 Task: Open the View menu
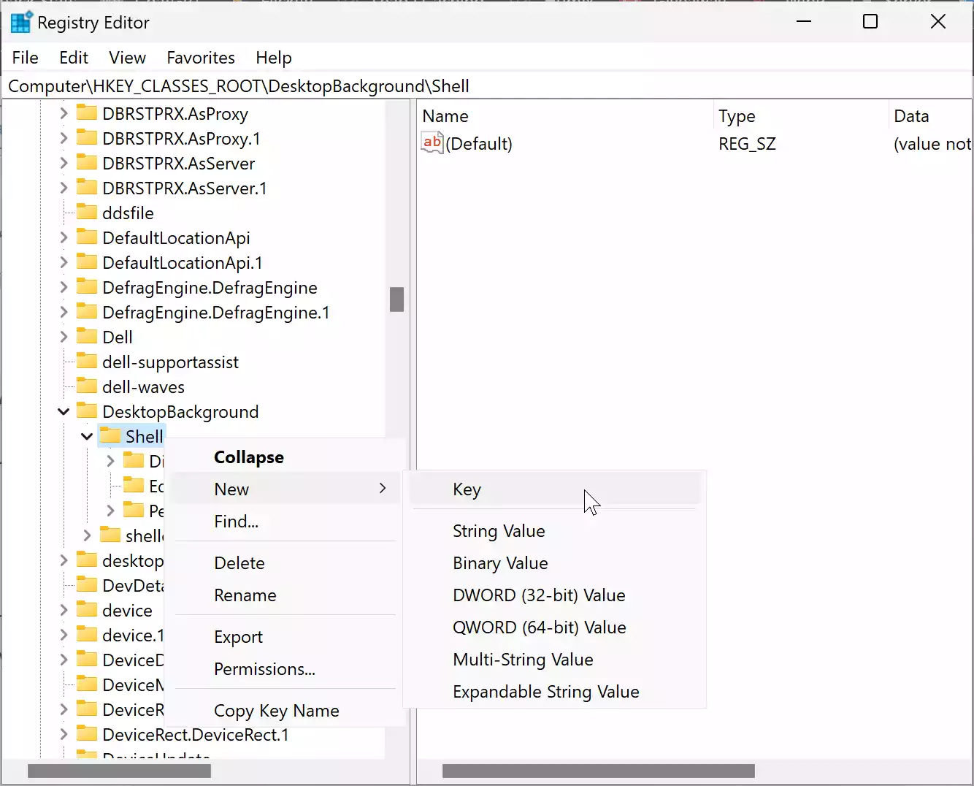128,58
